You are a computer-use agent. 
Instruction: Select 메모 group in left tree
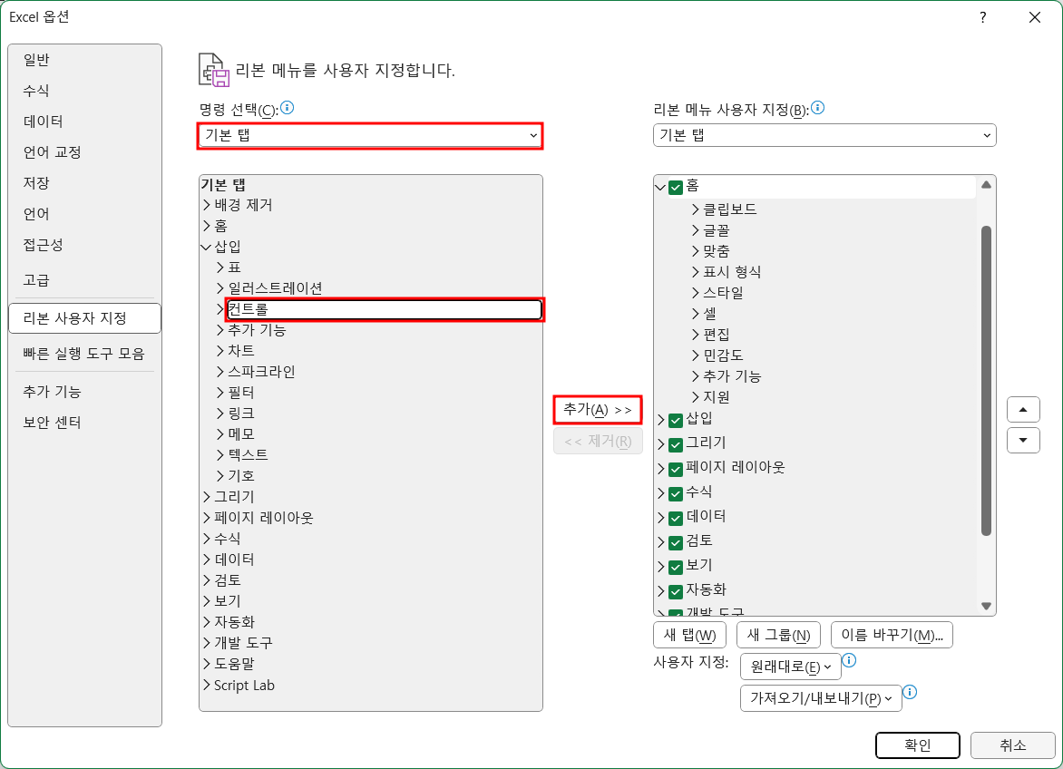240,434
